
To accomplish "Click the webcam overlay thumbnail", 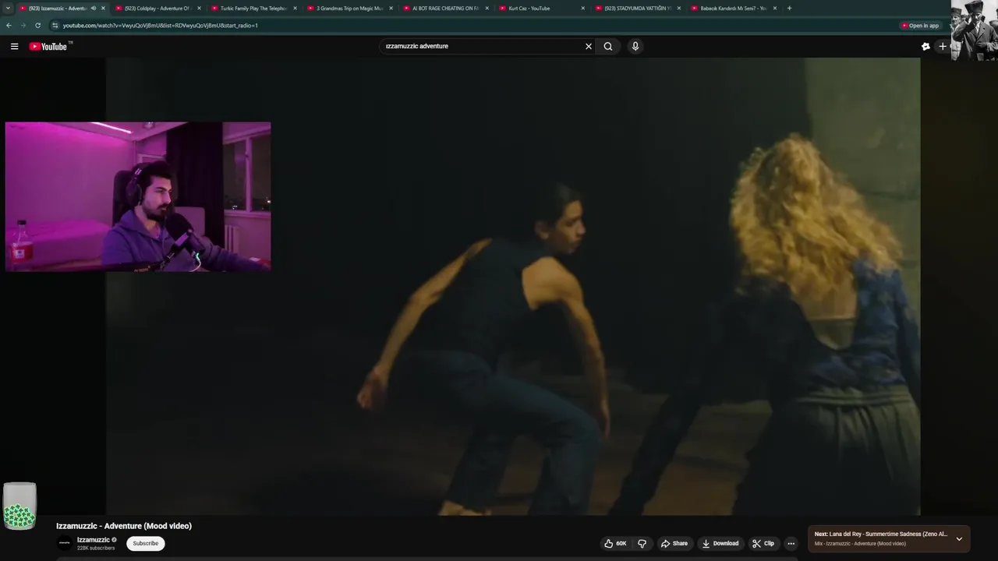I will (x=138, y=196).
